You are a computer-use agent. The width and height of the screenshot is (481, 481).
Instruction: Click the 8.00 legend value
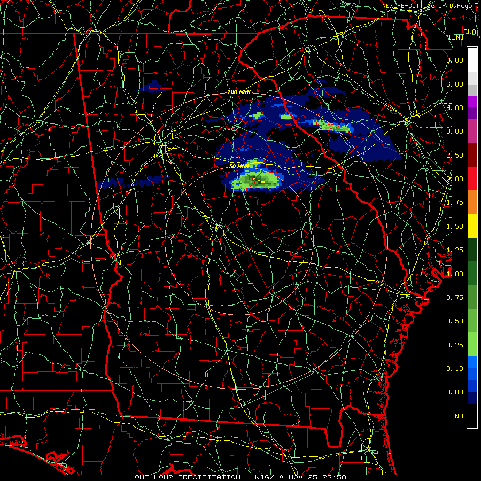(455, 60)
